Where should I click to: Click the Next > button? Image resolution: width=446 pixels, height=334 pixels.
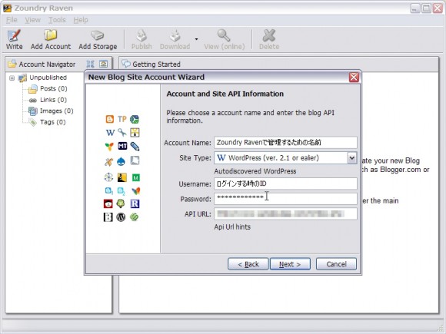(290, 264)
